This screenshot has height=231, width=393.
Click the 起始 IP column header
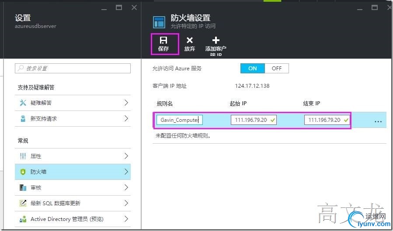[238, 103]
